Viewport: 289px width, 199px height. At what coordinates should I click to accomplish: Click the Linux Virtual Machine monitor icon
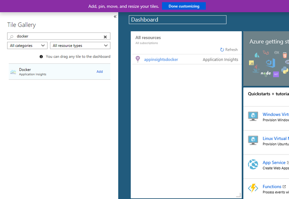click(253, 140)
